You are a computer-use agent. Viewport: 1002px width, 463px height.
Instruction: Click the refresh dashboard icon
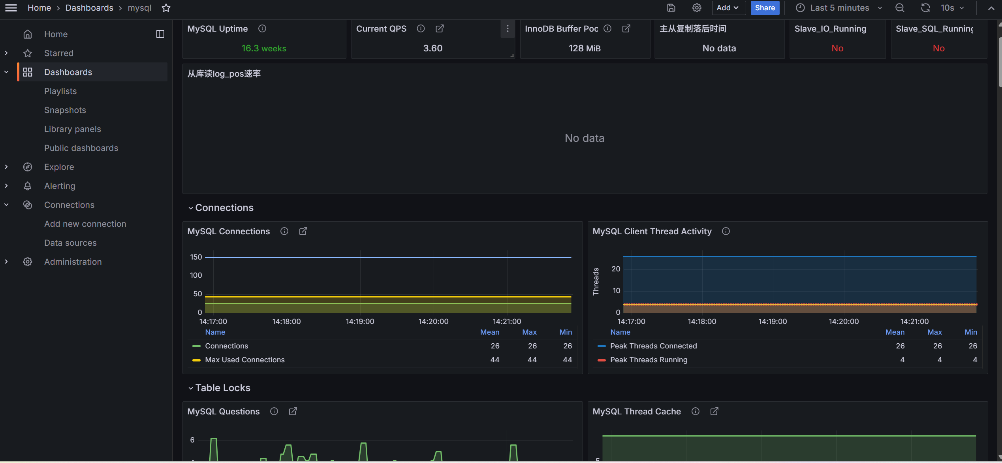pyautogui.click(x=925, y=8)
